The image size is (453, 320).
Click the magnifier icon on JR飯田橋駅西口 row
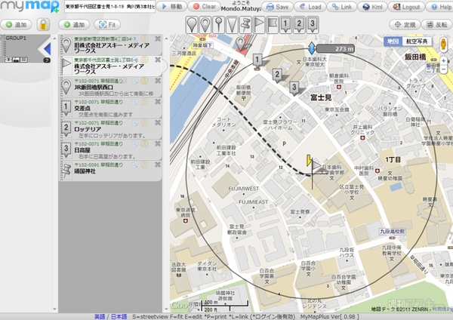point(134,81)
